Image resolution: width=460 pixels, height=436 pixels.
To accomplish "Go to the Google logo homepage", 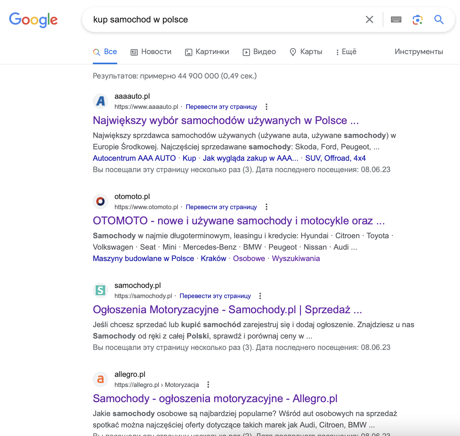I will [x=33, y=20].
